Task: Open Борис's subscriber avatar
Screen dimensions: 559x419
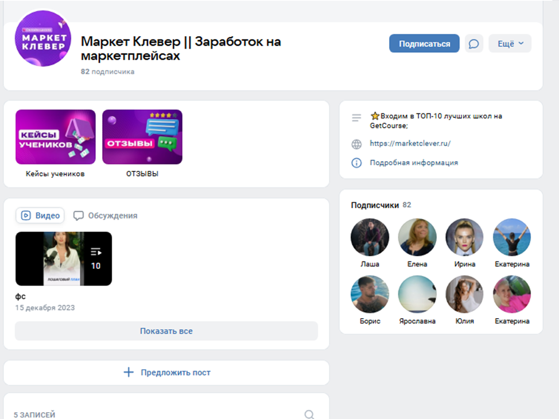Action: point(370,295)
